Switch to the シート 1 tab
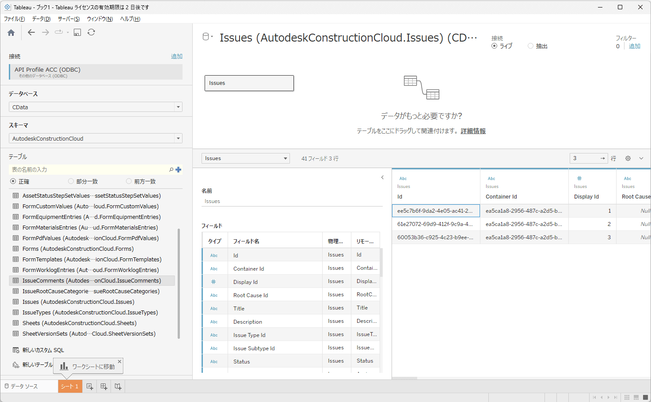 [x=70, y=387]
